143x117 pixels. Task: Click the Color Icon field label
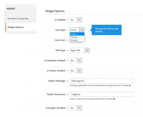60,40
